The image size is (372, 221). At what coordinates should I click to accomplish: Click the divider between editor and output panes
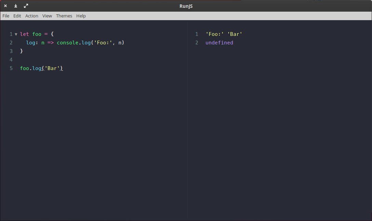[187, 120]
